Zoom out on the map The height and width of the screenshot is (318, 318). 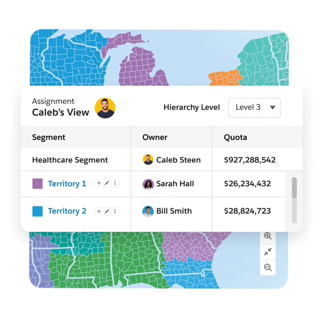pyautogui.click(x=268, y=267)
